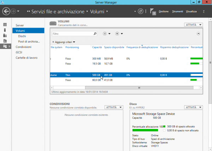Go back with the back arrow button
212x151 pixels.
(x=6, y=11)
